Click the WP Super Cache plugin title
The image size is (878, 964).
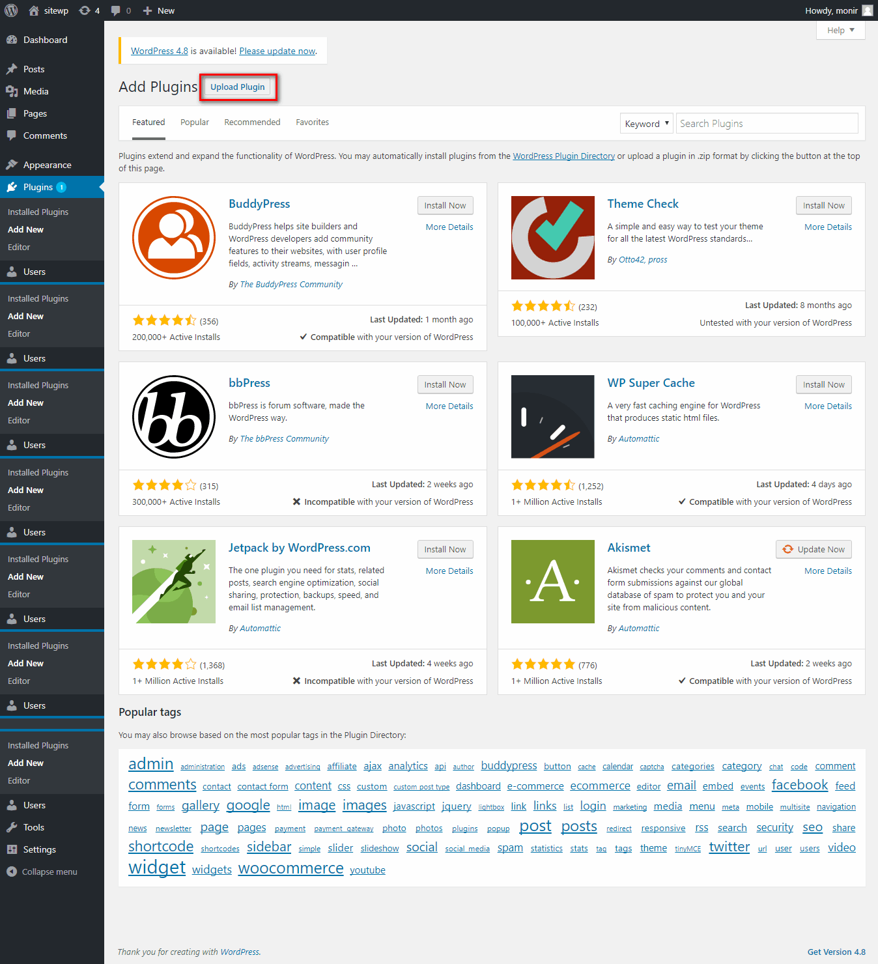pyautogui.click(x=651, y=383)
